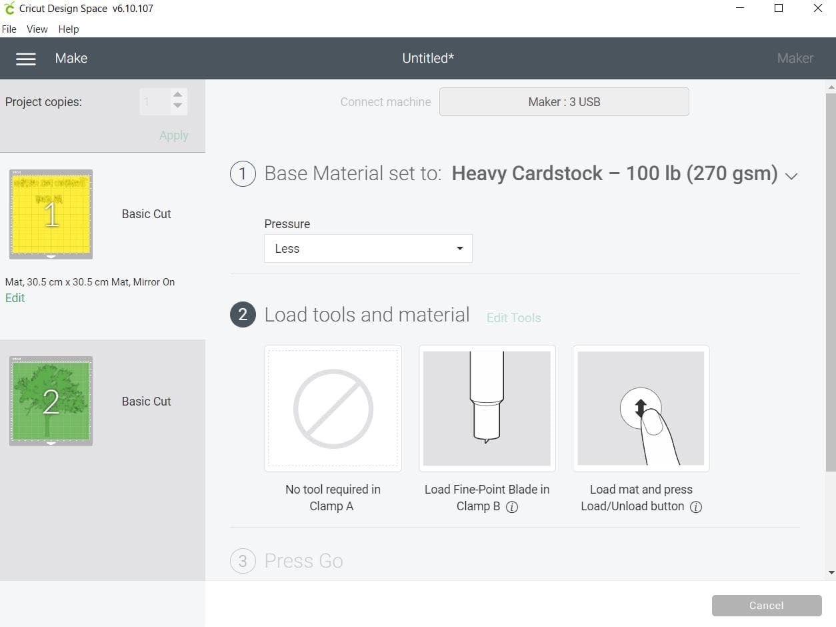This screenshot has height=627, width=836.
Task: Click the Edit link under mat 1
Action: pos(15,298)
